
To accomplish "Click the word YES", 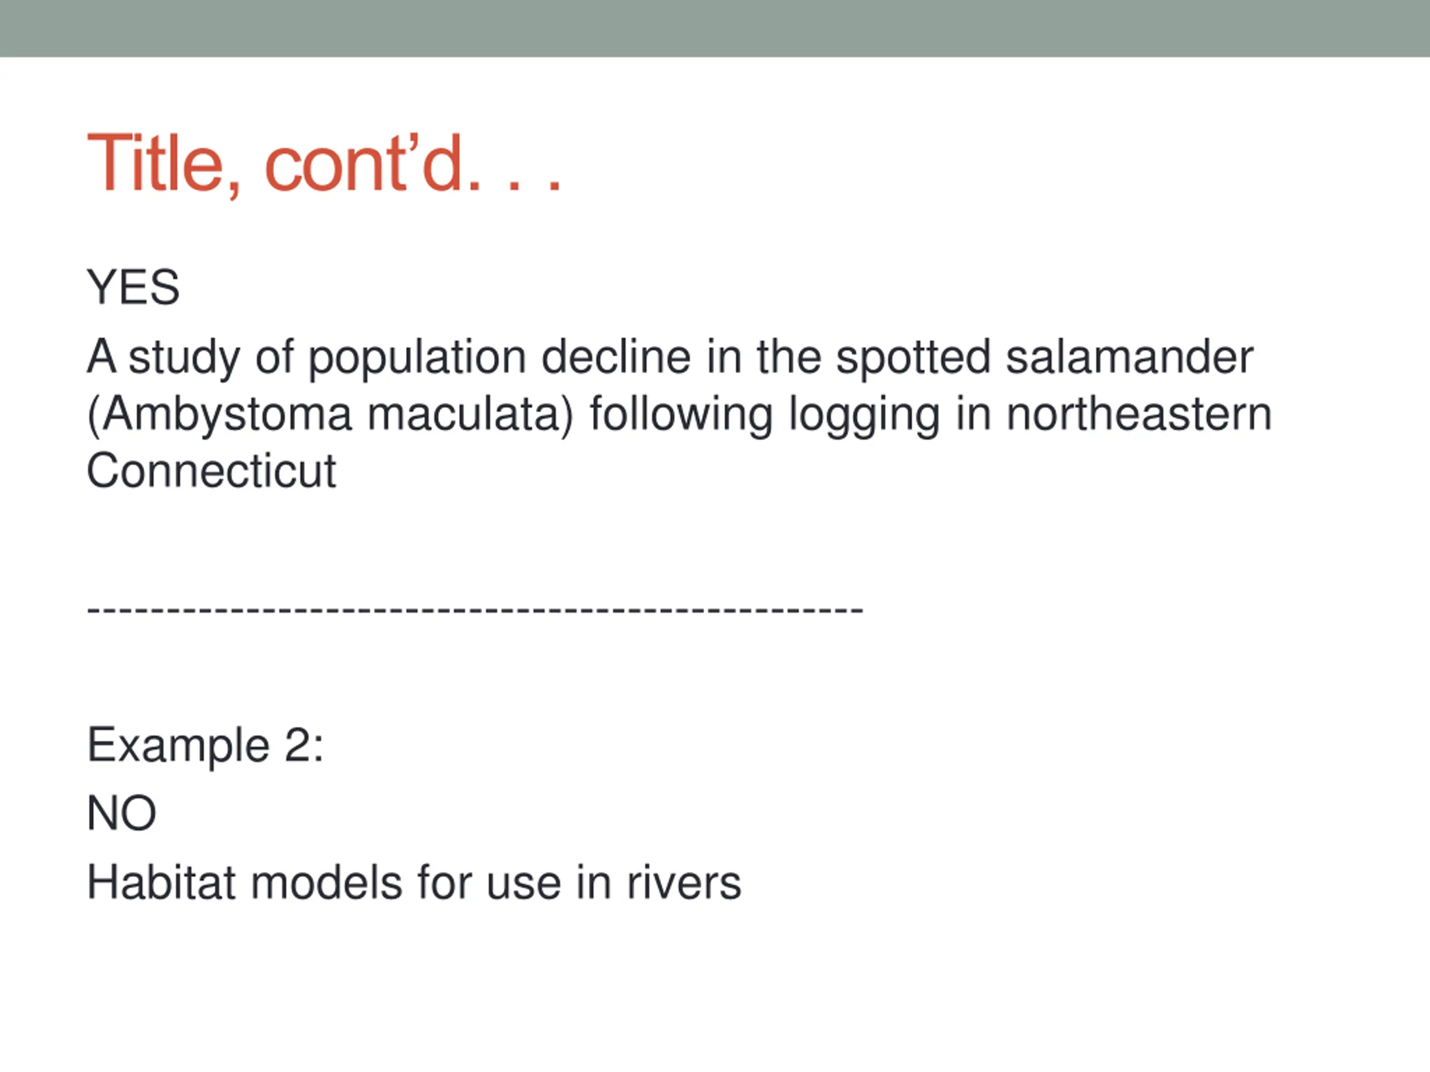I will (133, 287).
